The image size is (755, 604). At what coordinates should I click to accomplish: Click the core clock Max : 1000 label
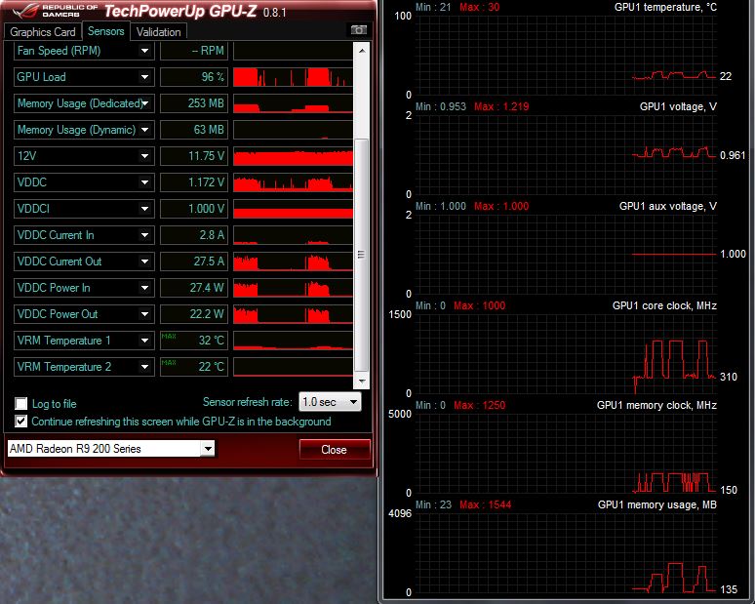click(x=480, y=305)
